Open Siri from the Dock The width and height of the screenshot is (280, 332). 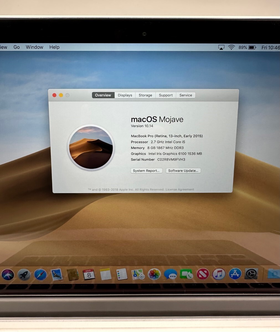[8, 275]
